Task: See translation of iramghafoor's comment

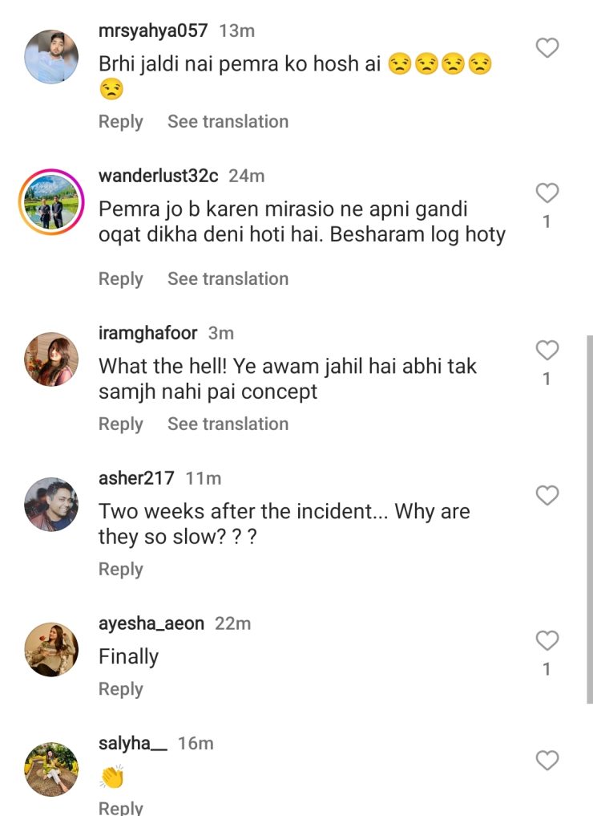Action: 228,424
